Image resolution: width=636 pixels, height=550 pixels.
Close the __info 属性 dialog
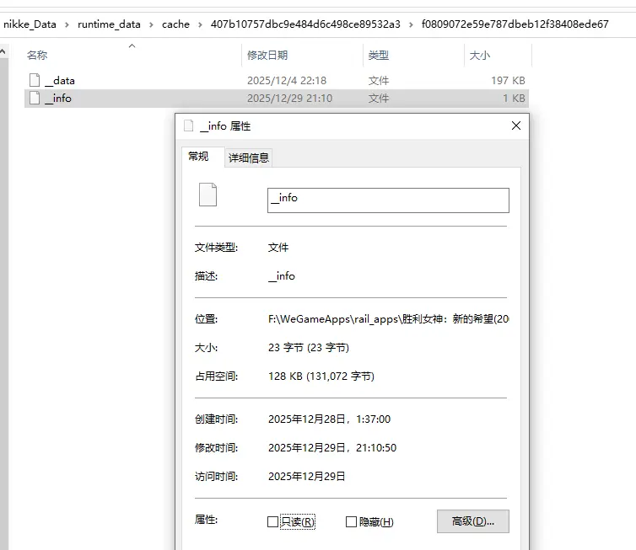[x=516, y=125]
